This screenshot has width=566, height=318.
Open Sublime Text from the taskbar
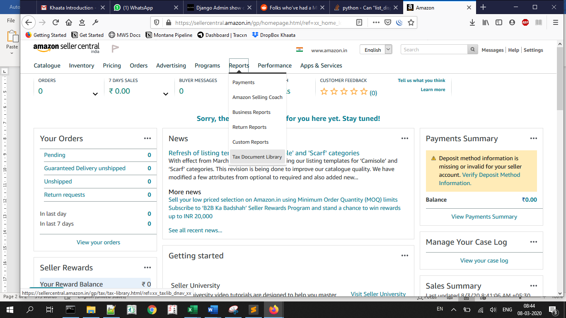click(x=253, y=309)
